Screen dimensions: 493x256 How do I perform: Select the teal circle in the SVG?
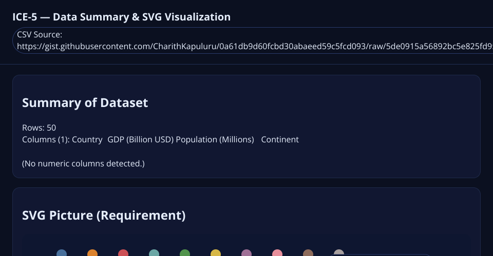tap(154, 253)
